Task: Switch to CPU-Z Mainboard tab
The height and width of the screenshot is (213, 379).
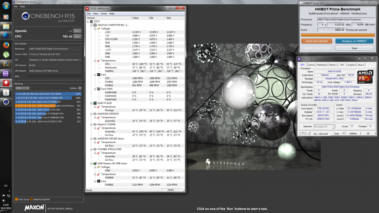Action: [x=322, y=65]
